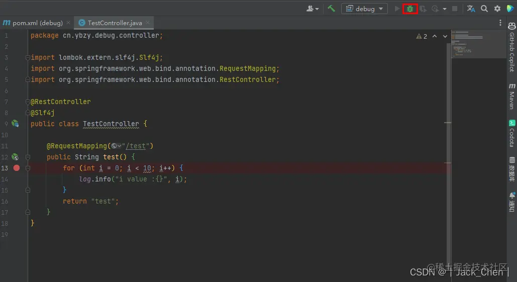Open the URL mapping globe dropdown in @RequestMapping

pyautogui.click(x=116, y=146)
